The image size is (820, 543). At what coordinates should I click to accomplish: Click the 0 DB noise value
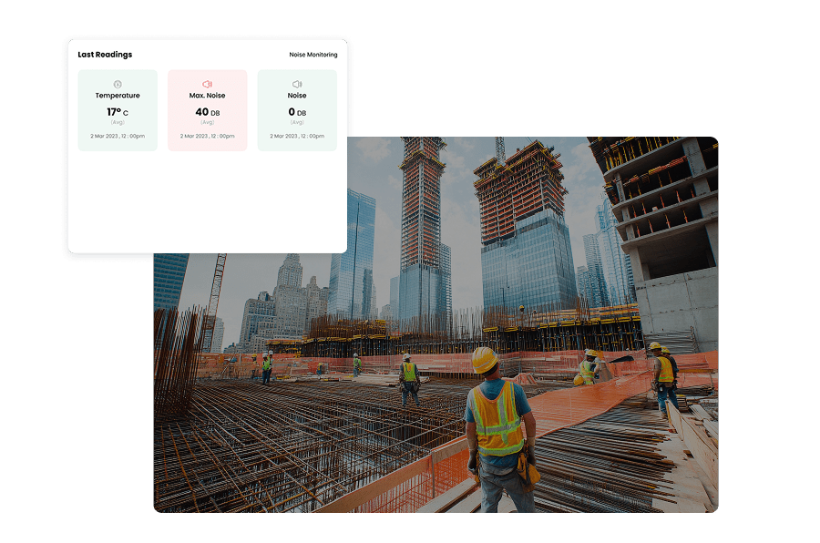297,112
